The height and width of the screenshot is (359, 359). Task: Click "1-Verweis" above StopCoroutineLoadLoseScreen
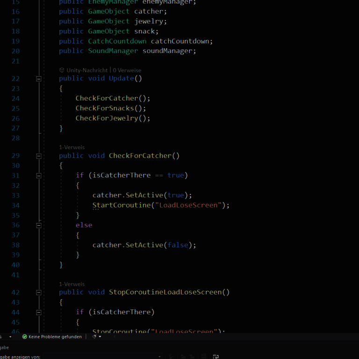click(72, 284)
